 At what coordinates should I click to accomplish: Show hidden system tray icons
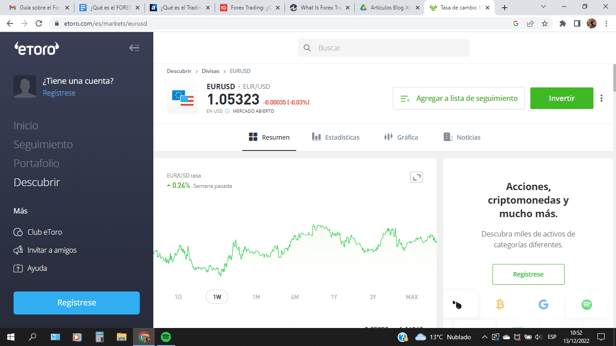pos(485,337)
